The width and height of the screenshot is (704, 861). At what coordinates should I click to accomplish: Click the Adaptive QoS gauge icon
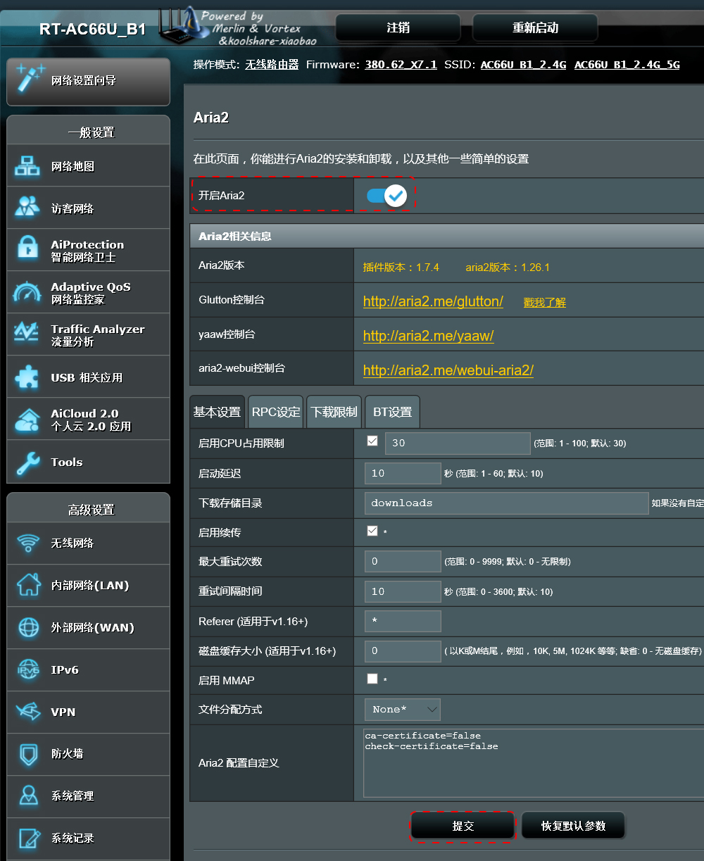click(27, 293)
